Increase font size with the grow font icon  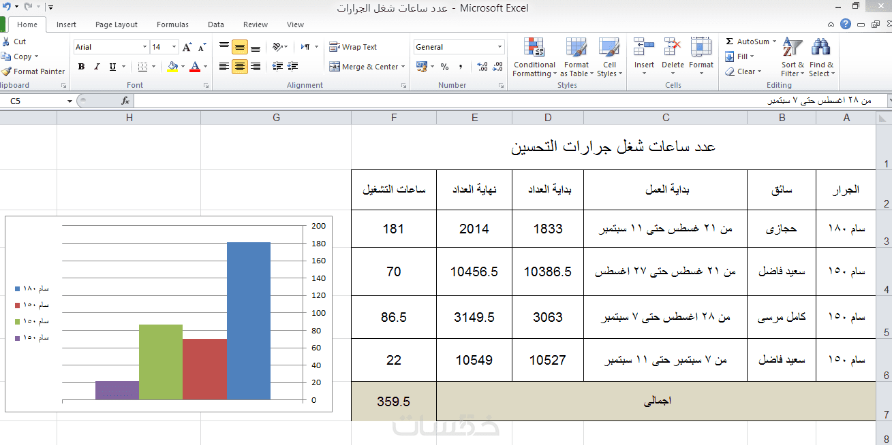tap(187, 47)
